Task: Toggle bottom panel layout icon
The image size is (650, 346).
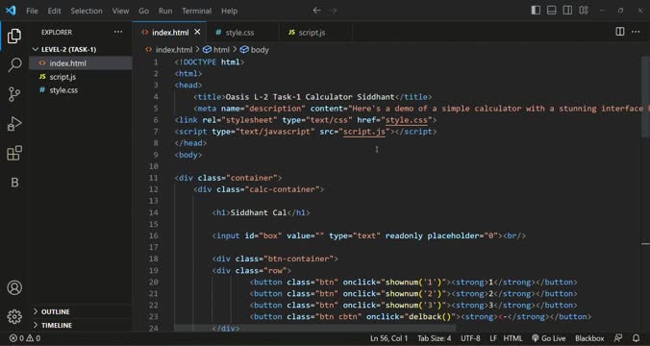Action: pos(551,11)
